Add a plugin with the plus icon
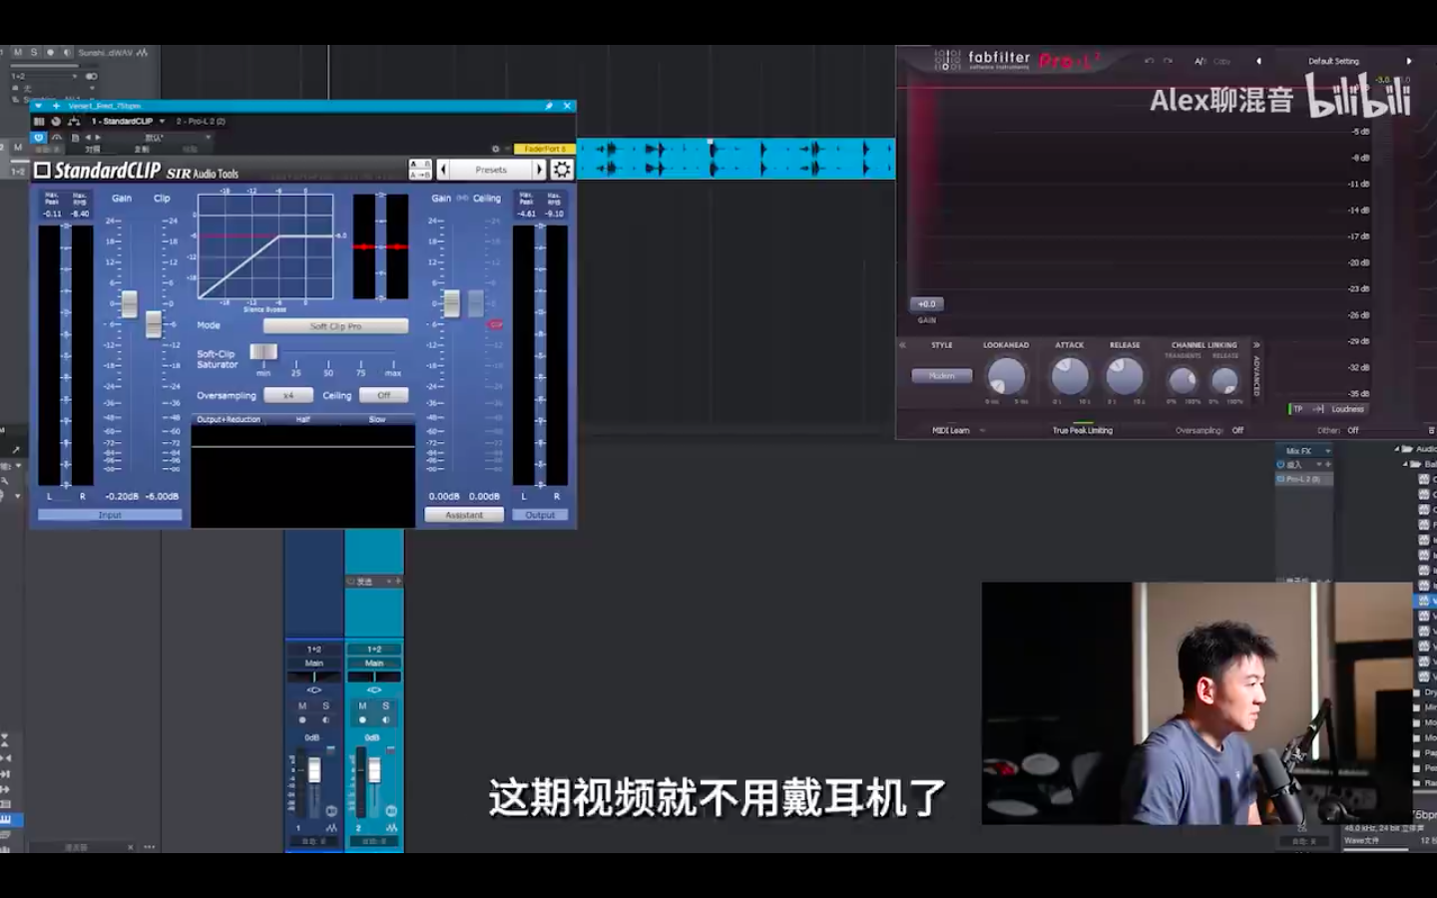 pos(56,106)
